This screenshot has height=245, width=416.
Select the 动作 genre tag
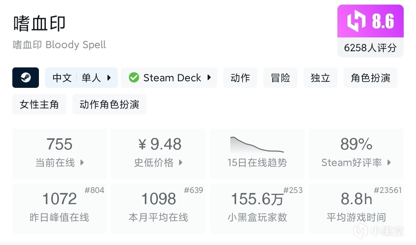click(x=240, y=77)
